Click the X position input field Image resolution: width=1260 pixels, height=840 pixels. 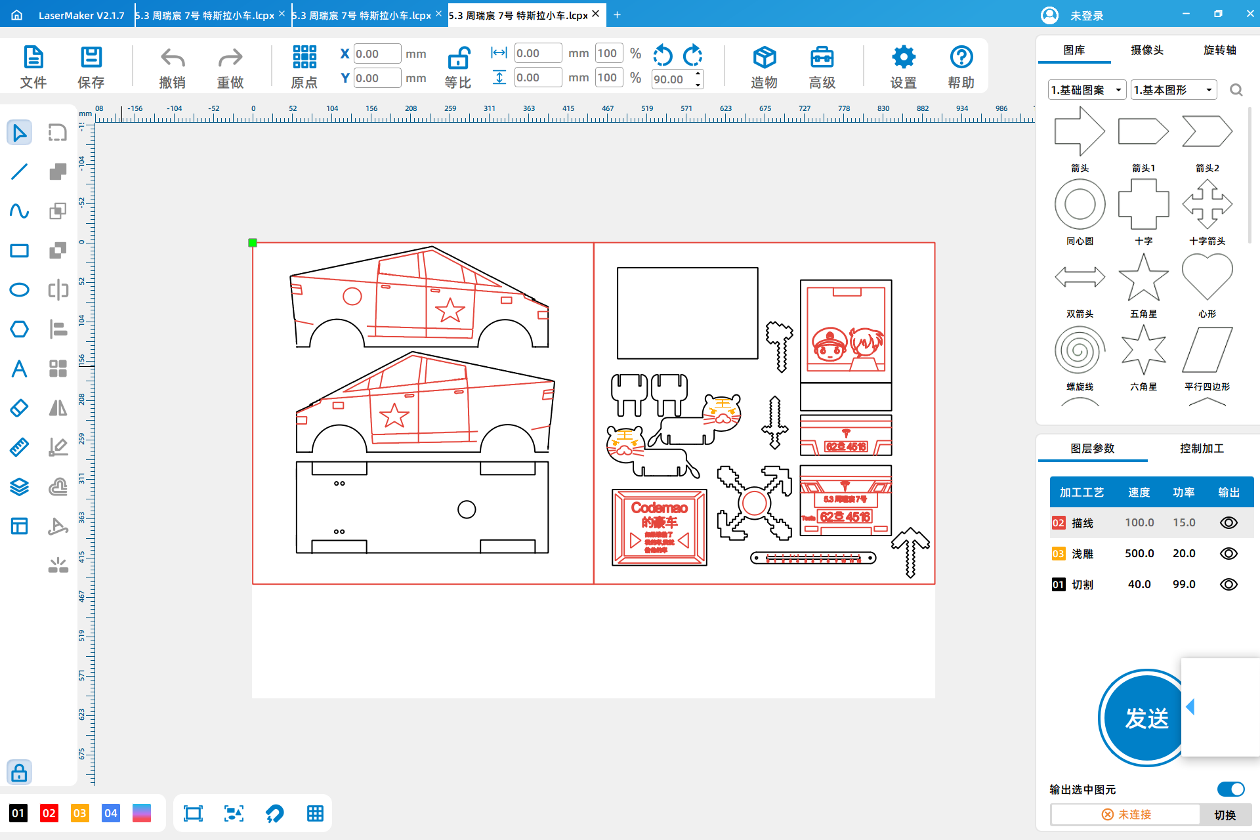tap(377, 54)
